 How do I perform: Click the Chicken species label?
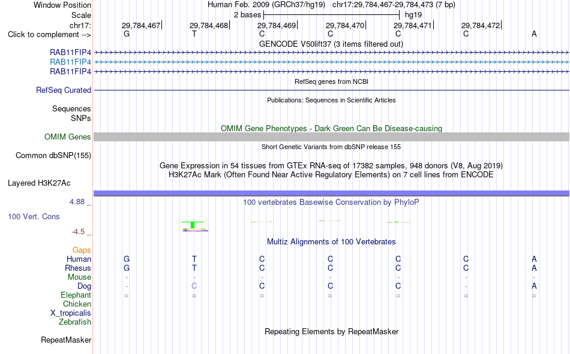tap(77, 304)
